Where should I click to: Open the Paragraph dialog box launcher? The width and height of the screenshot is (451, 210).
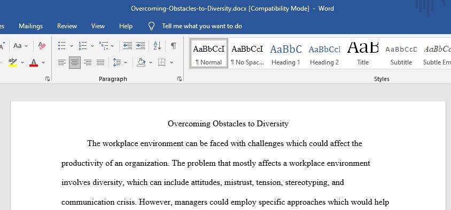pyautogui.click(x=180, y=79)
